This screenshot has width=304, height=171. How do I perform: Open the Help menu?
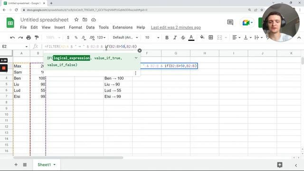pos(141,28)
